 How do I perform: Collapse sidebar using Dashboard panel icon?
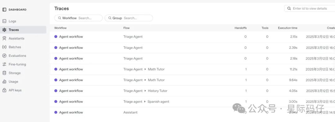pyautogui.click(x=4, y=10)
